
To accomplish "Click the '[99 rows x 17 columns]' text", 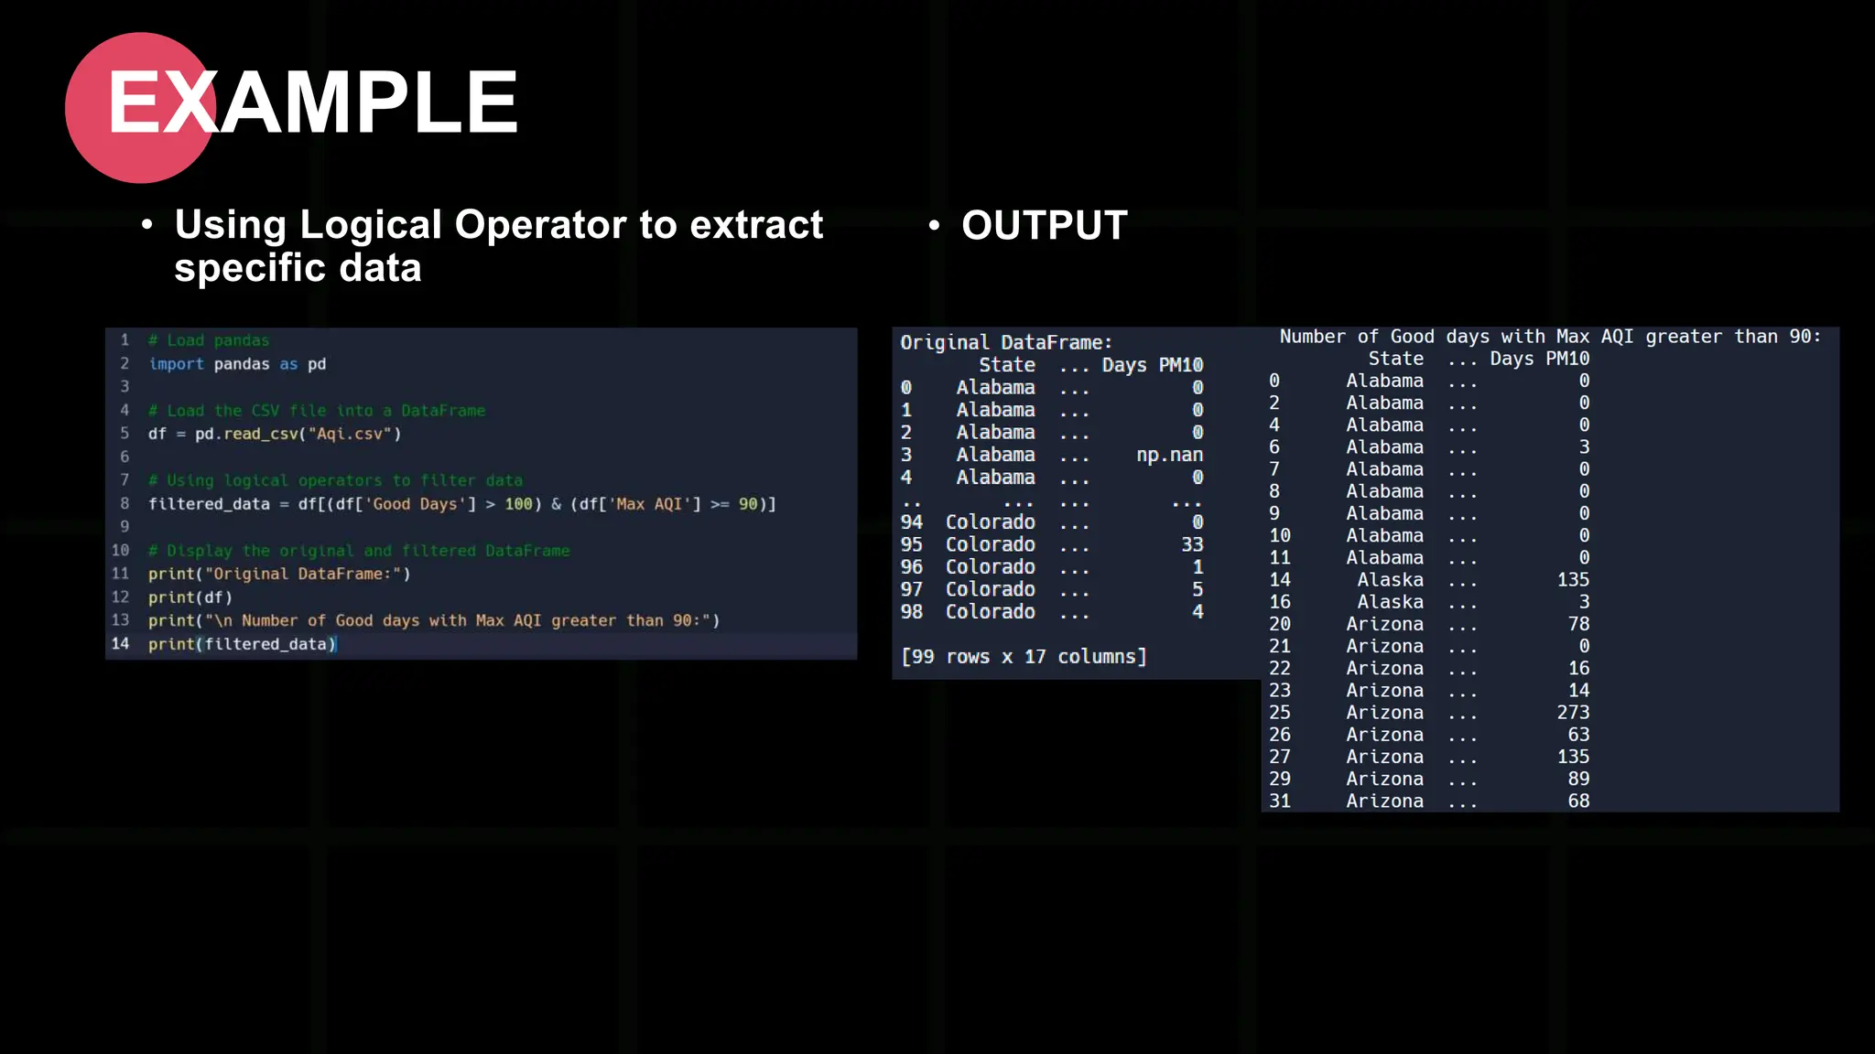I will pyautogui.click(x=1023, y=656).
